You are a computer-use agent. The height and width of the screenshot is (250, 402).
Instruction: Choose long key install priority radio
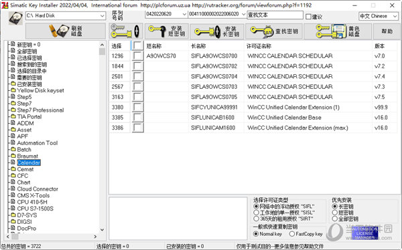pyautogui.click(x=334, y=207)
